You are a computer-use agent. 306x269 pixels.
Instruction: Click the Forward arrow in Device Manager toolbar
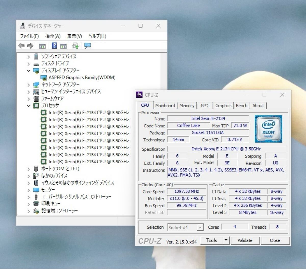pyautogui.click(x=30, y=46)
